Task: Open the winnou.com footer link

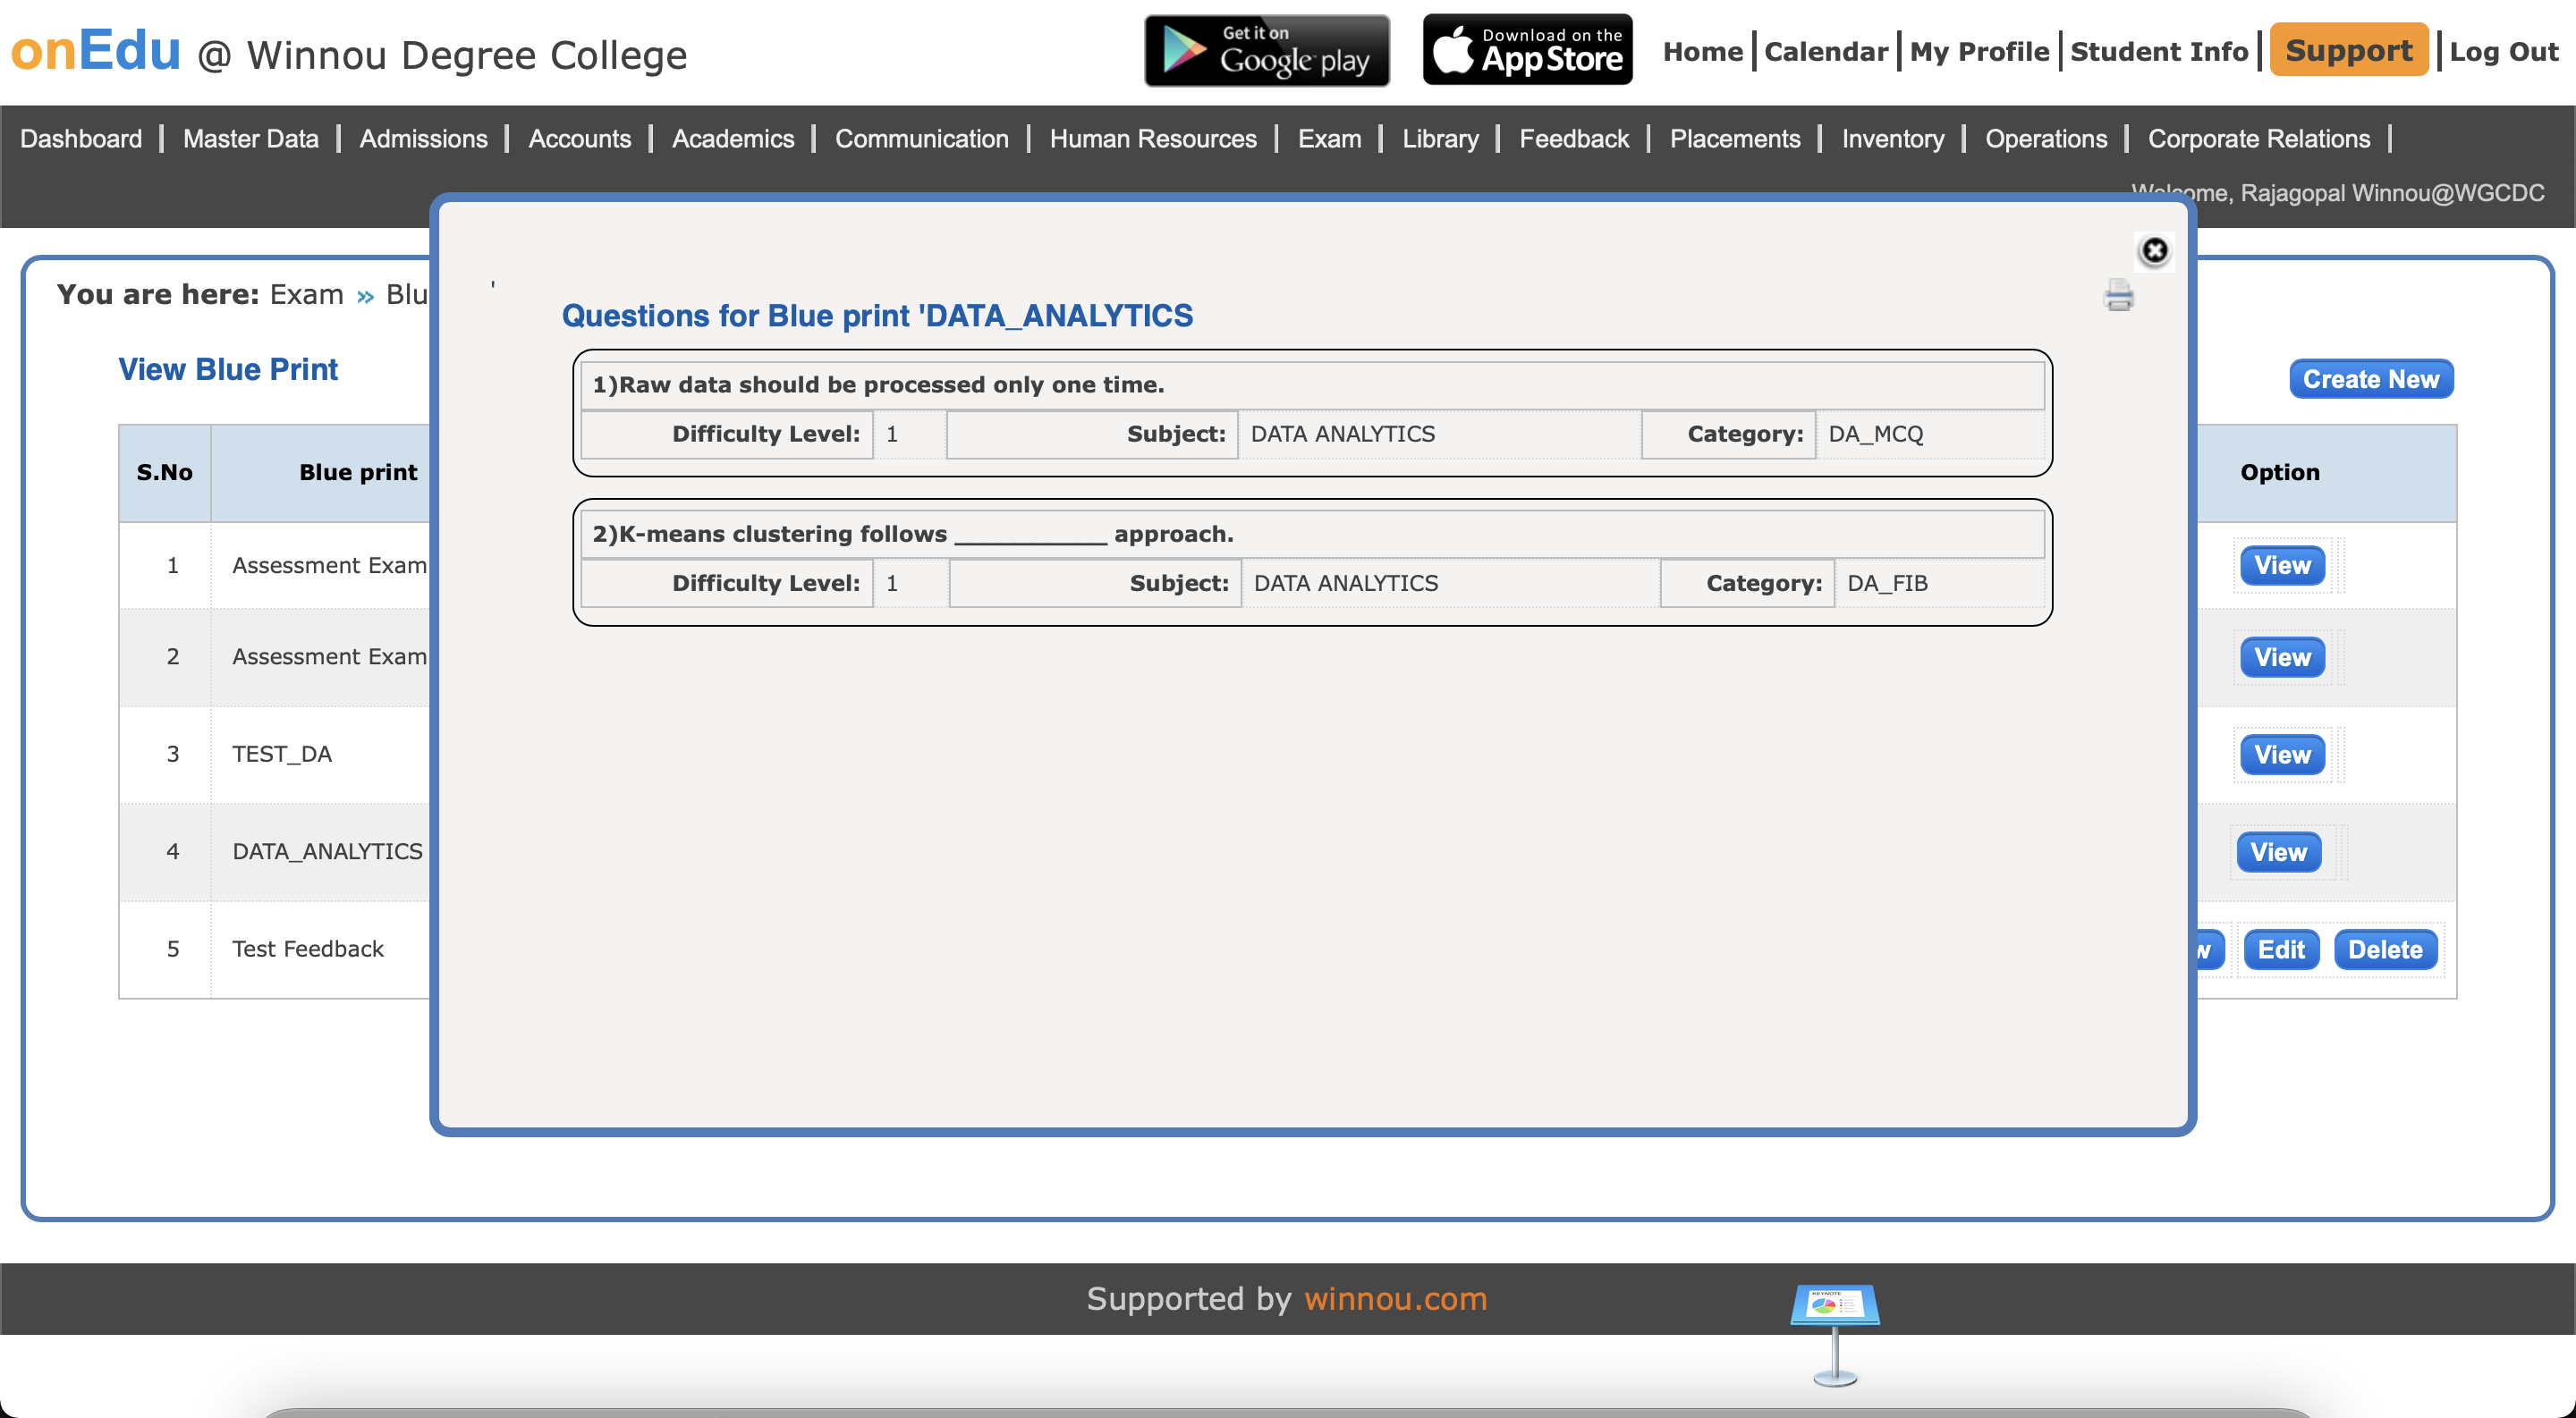Action: (x=1395, y=1298)
